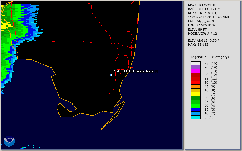Click the ELEV: 89 FT text
Image resolution: width=242 pixels, height=151 pixels.
[197, 29]
